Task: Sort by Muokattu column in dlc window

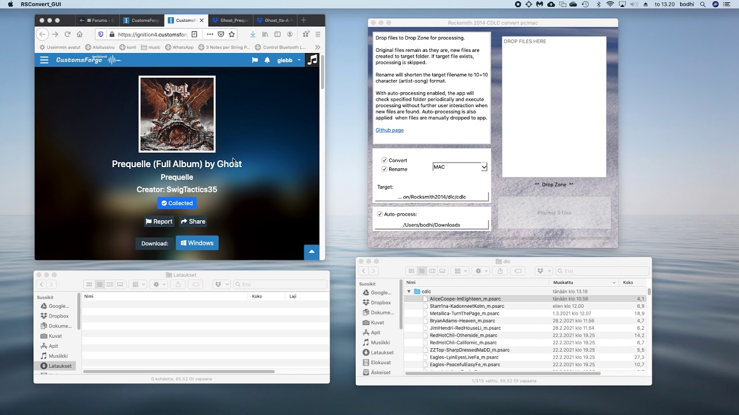Action: 583,282
